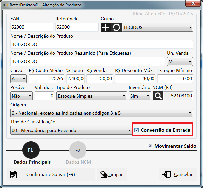
Task: Switch to the Dados NCM tab
Action: pos(78,162)
